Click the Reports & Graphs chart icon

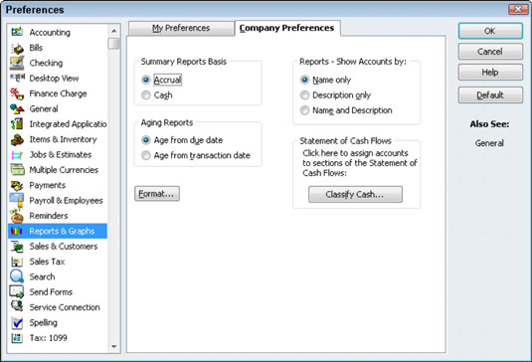(x=17, y=231)
